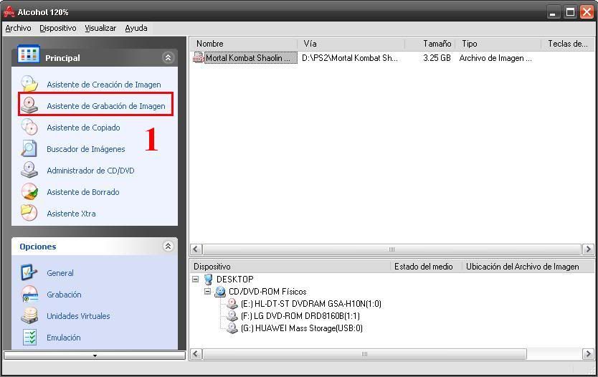Click the CD/DVD-ROM Físicos drive icon
Screen dimensions: 598x377
[220, 292]
